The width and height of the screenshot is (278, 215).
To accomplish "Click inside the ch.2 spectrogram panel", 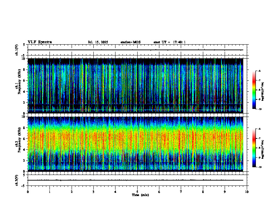I will click(135, 144).
